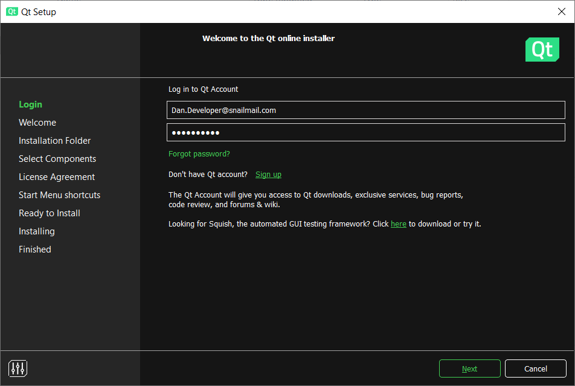Click "here" to learn about Squish

tap(398, 224)
